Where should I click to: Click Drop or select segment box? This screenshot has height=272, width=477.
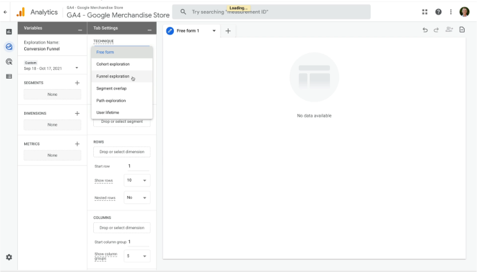(121, 122)
